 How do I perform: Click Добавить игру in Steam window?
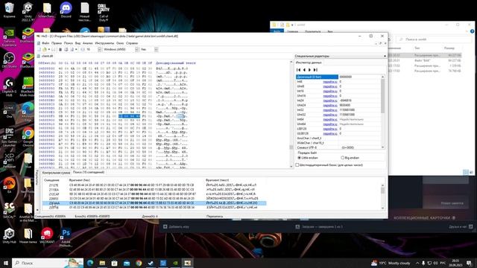click(177, 226)
